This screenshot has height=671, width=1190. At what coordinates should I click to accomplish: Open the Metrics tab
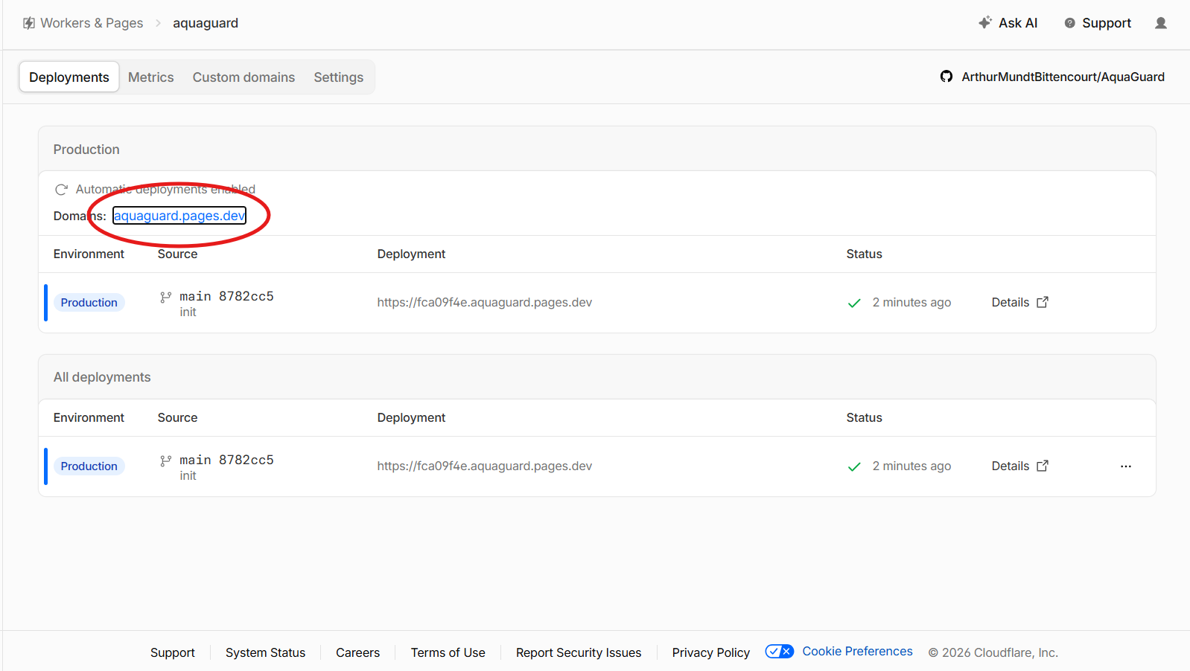(150, 77)
